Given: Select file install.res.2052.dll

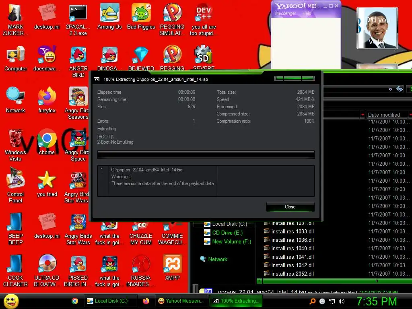Looking at the screenshot, I should click(289, 274).
